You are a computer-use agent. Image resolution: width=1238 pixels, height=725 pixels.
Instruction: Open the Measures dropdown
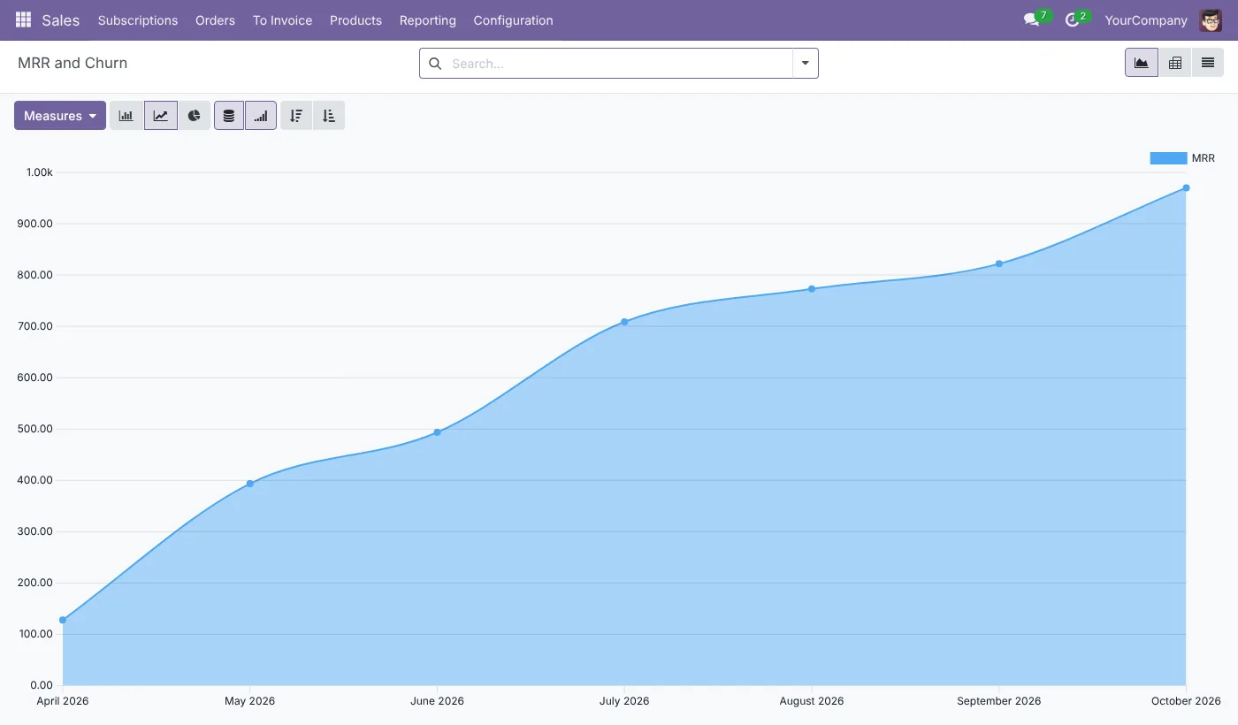click(60, 116)
